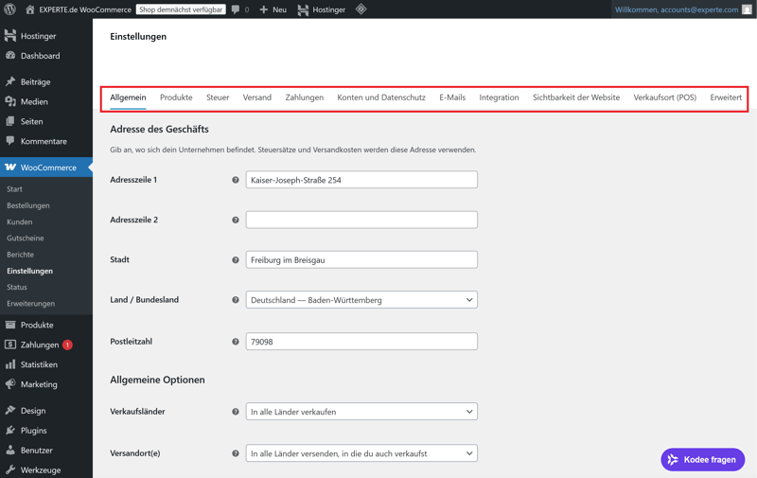Select the E-Mails settings tab
Screen dimensions: 757x478
[x=451, y=97]
